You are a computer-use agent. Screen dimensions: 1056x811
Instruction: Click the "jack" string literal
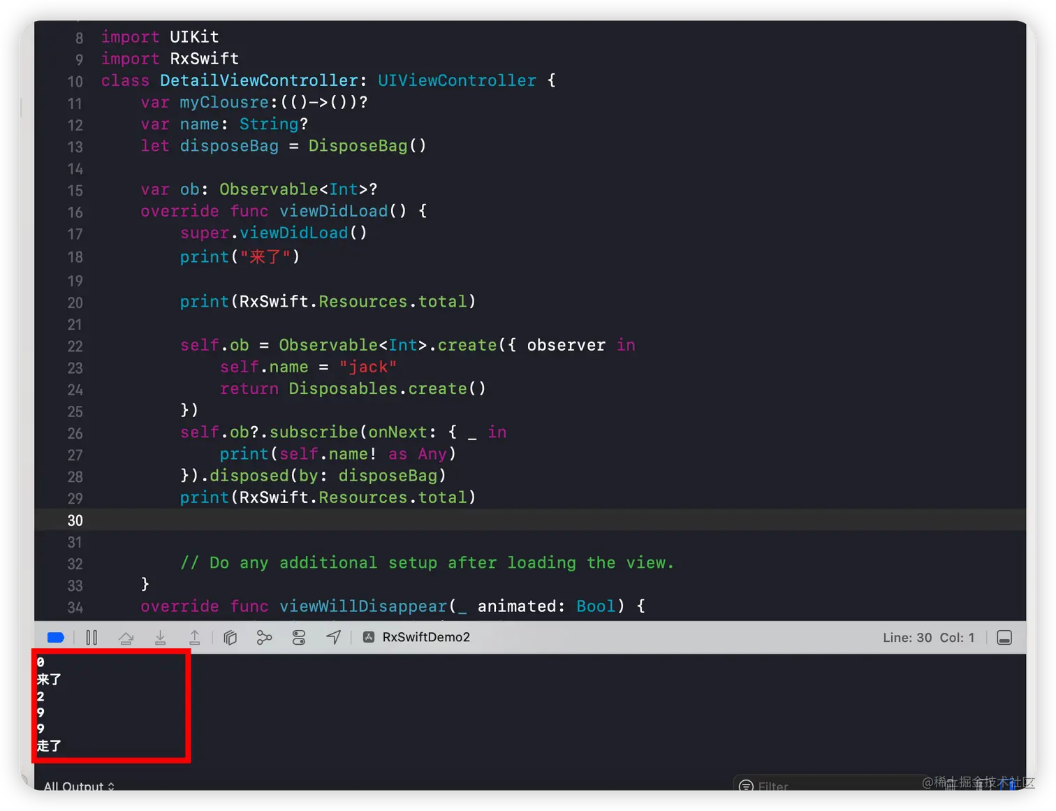(x=368, y=367)
